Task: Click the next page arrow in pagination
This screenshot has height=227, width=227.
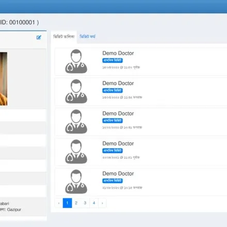Action: [x=102, y=203]
